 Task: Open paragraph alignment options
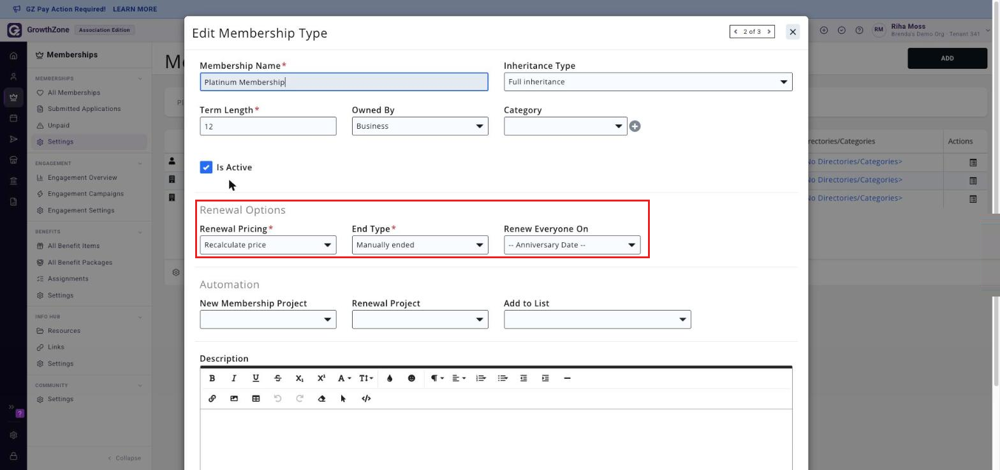point(459,378)
